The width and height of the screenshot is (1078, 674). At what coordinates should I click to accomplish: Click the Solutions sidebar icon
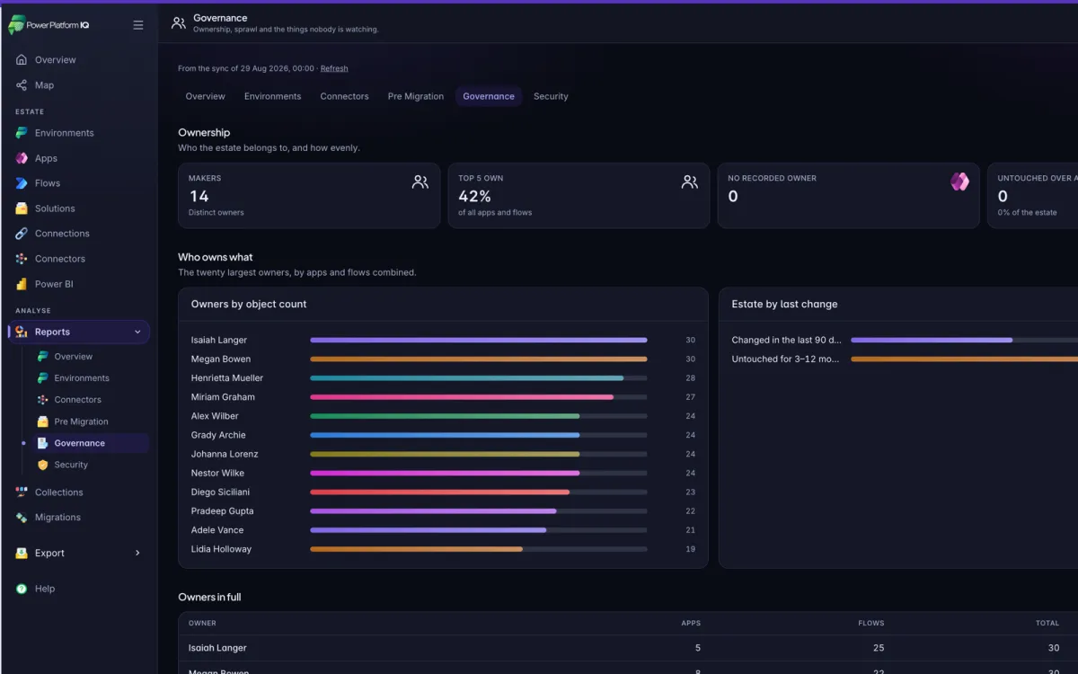[22, 208]
